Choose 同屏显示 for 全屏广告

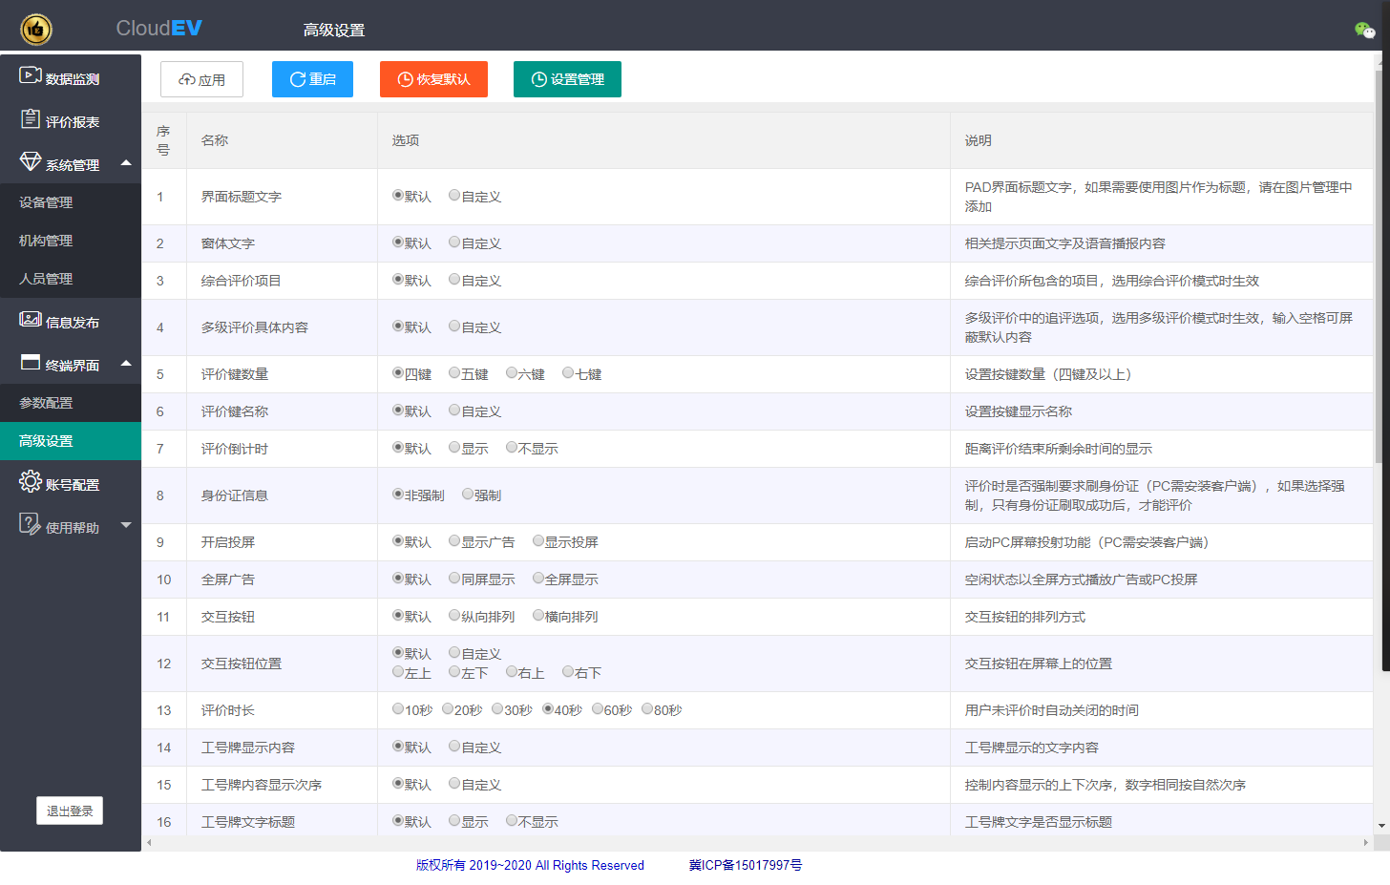[x=454, y=578]
